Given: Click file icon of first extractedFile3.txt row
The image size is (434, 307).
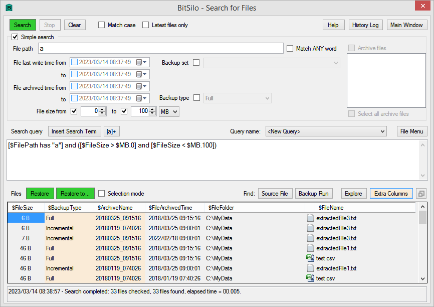Looking at the screenshot, I should [310, 218].
